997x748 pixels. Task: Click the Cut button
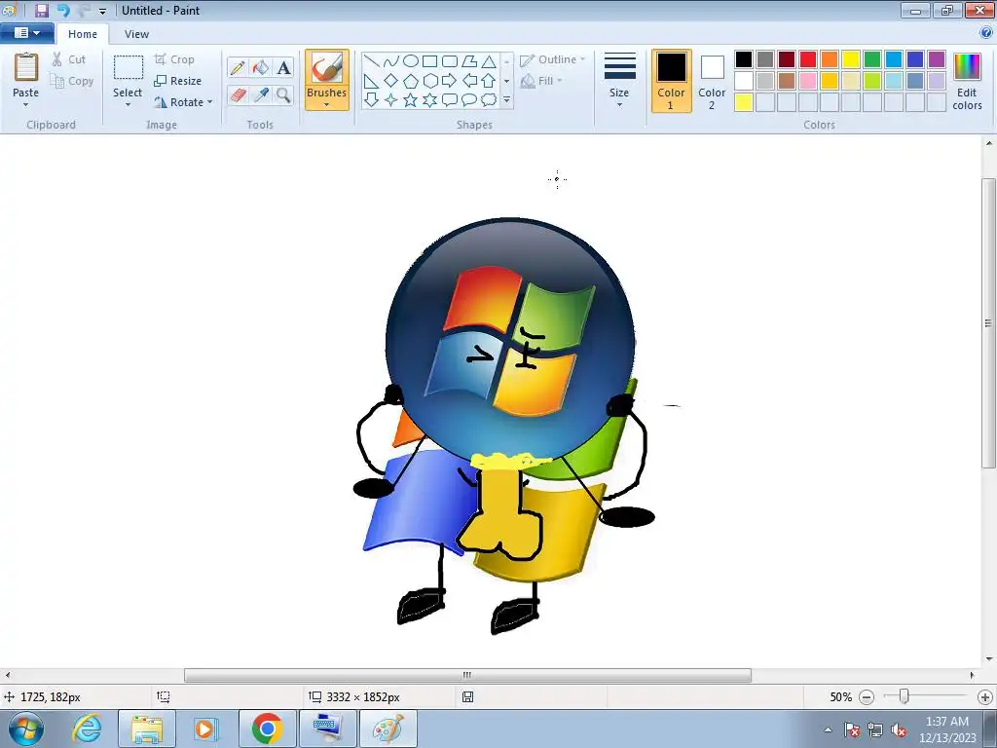click(69, 59)
